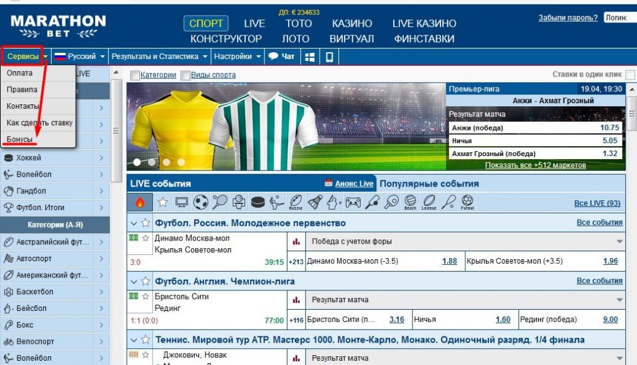Screen dimensions: 637x365
Task: Filter live events by rugby League icon
Action: click(429, 202)
